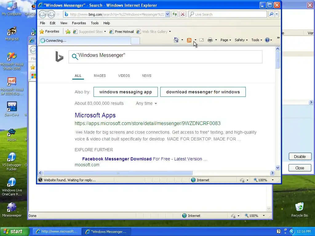Open the Favorites menu in menu bar

[x=79, y=23]
